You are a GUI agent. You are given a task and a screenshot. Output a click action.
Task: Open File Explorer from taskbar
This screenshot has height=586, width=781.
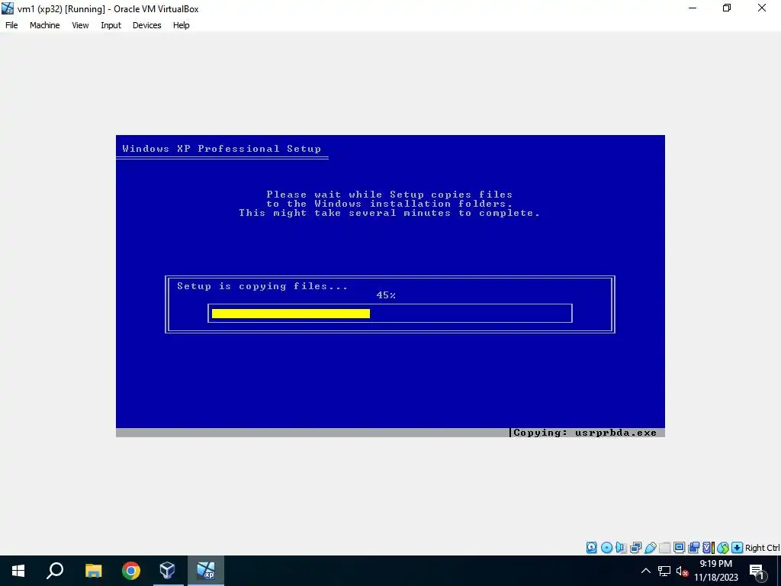tap(93, 571)
